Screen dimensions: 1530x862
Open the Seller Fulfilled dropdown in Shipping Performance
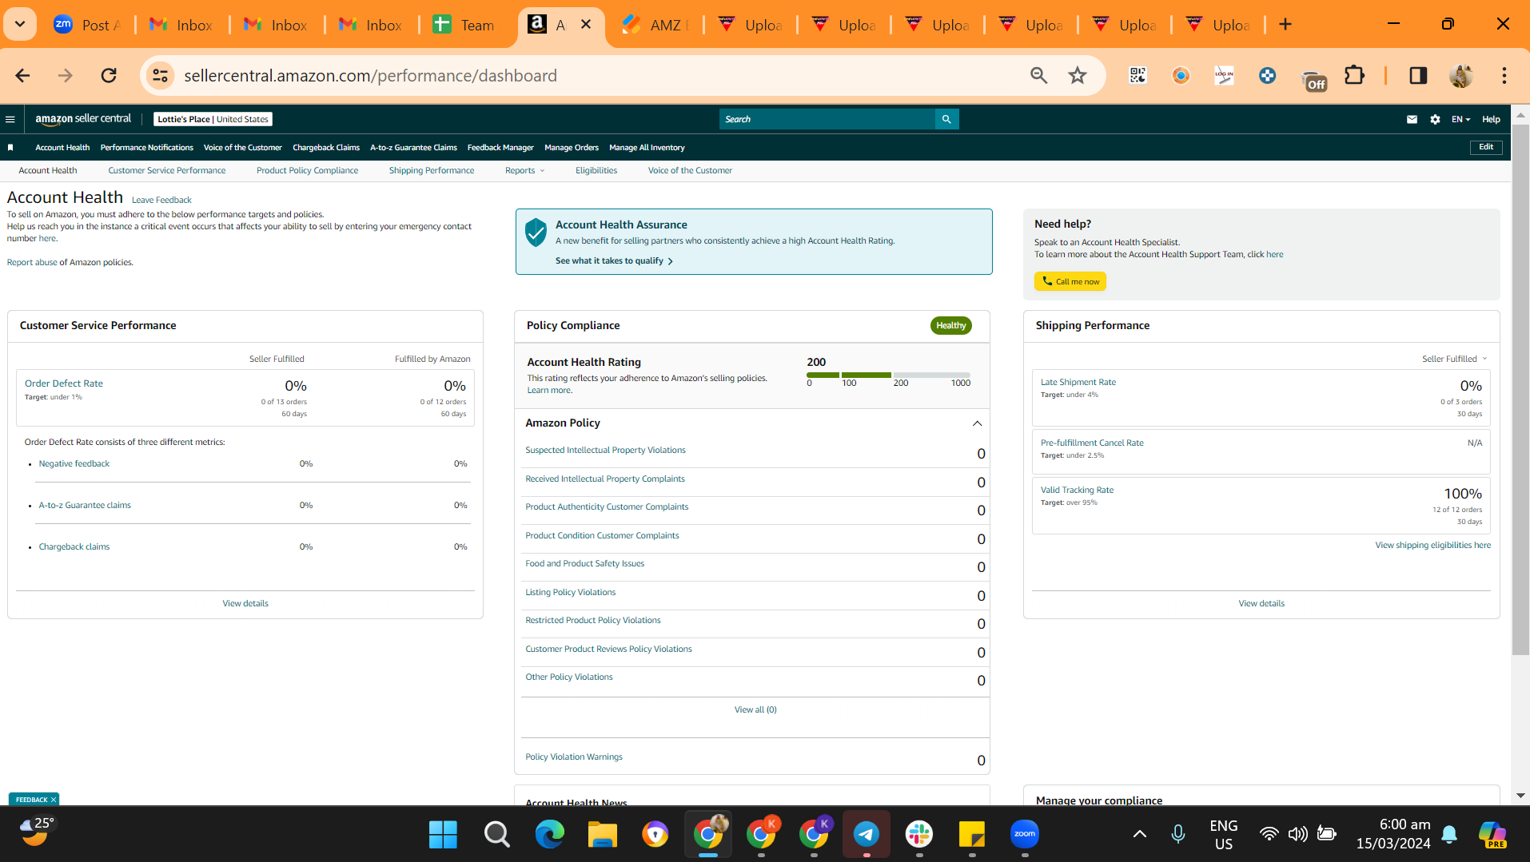tap(1455, 359)
